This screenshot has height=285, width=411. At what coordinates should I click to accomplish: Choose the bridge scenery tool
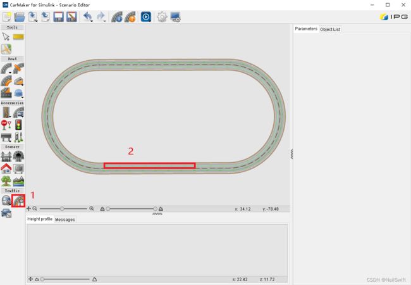[6, 156]
